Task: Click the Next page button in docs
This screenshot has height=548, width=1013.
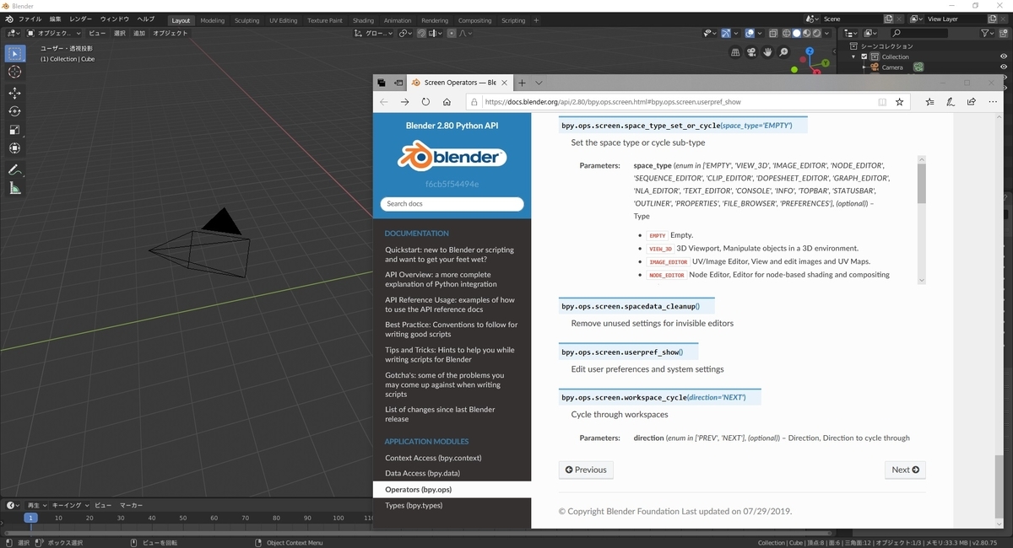Action: pos(905,470)
